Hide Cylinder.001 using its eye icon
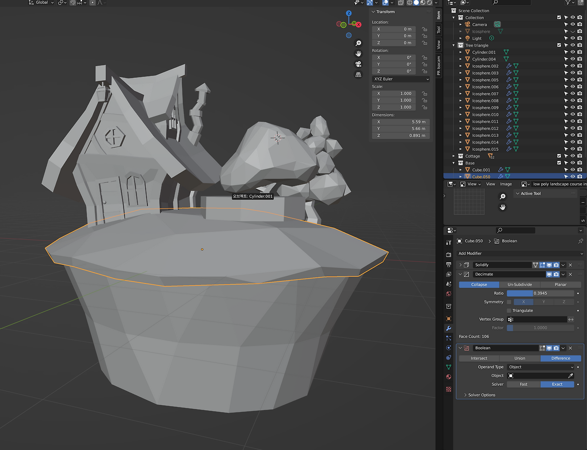Screen dimensions: 587x450 [573, 52]
